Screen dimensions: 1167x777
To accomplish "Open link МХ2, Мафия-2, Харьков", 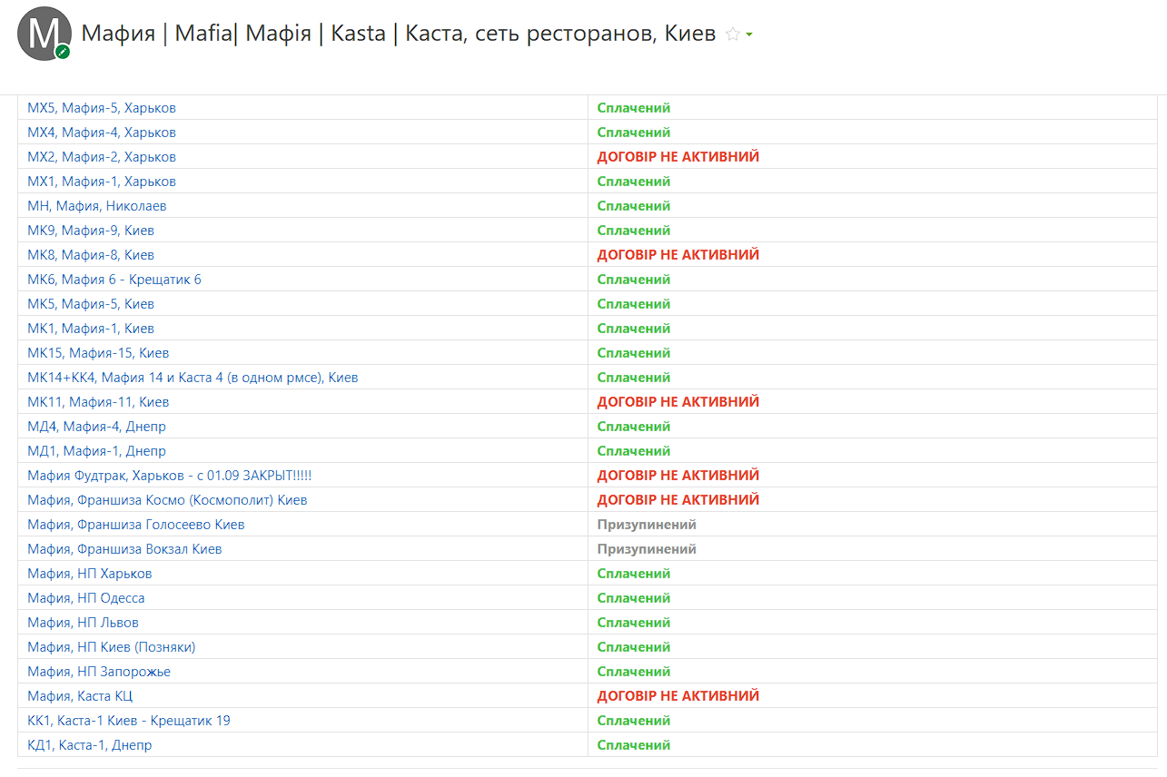I will click(x=102, y=157).
